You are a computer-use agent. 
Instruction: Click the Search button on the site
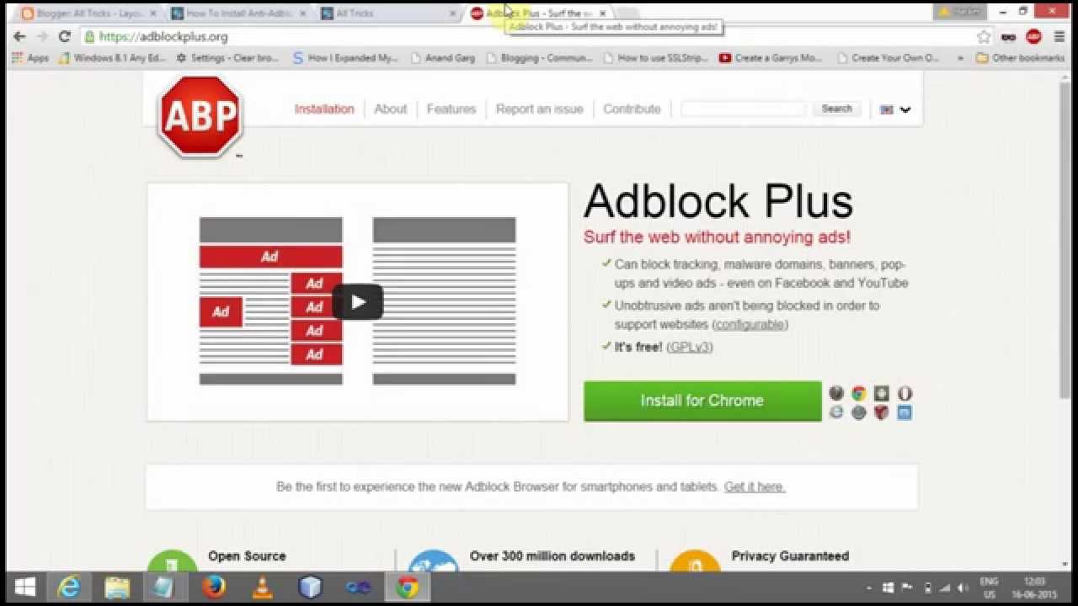pyautogui.click(x=836, y=109)
